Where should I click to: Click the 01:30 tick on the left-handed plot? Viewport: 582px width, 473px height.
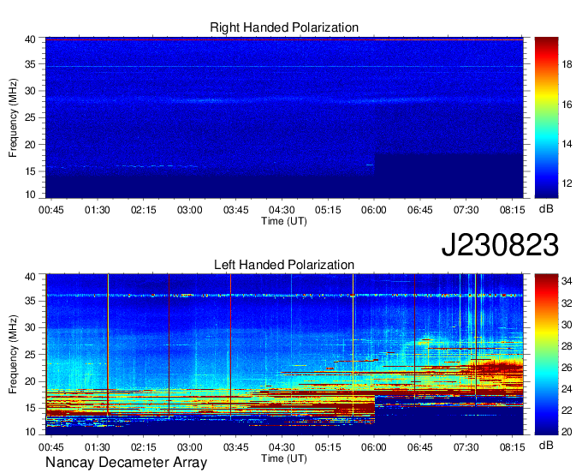tap(98, 447)
